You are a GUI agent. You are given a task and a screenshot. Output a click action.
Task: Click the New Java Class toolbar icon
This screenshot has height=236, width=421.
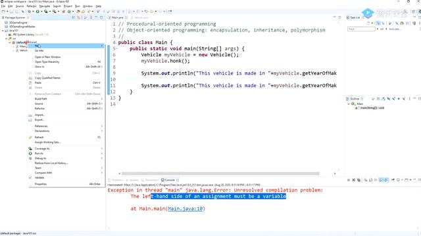point(69,12)
